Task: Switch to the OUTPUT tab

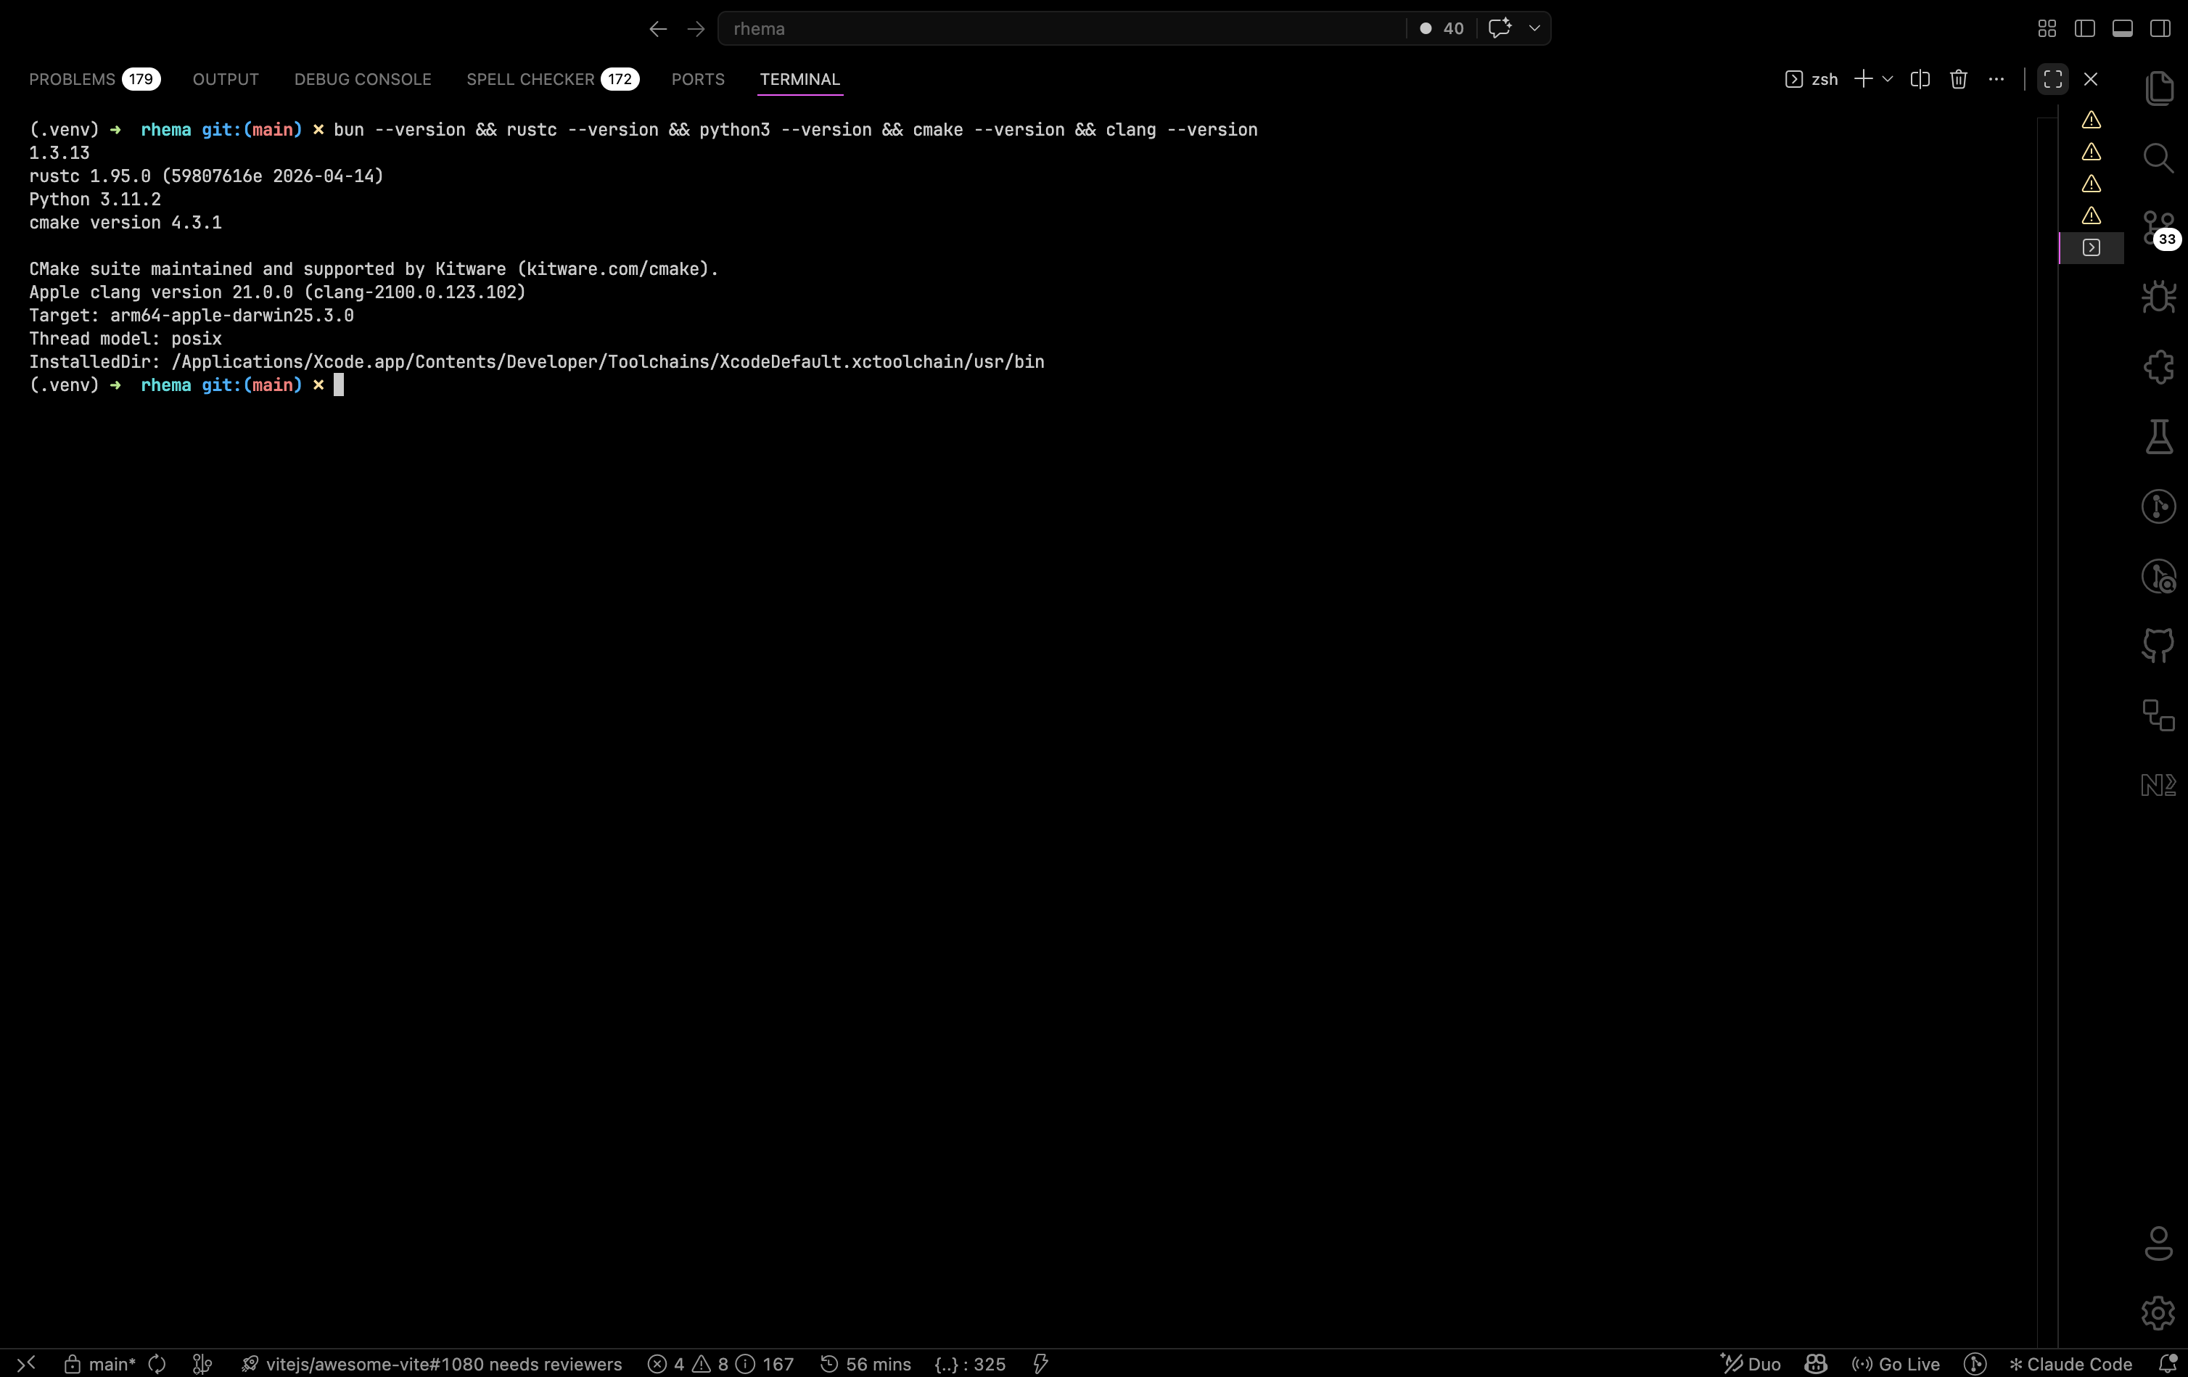Action: pyautogui.click(x=226, y=79)
